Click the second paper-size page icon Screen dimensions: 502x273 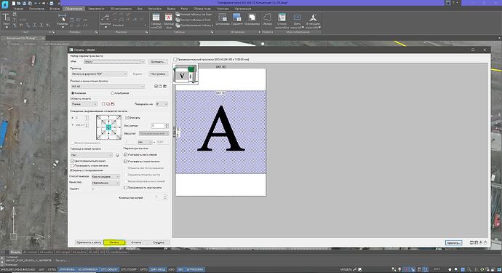click(x=160, y=86)
